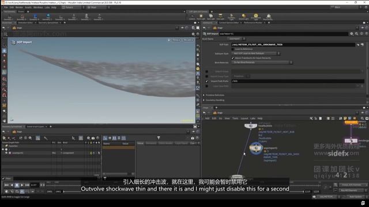Open the Bind Materials dropdown
Viewport: 369px width, 207px height.
[262, 63]
